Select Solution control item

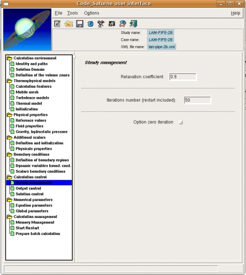(x=29, y=194)
